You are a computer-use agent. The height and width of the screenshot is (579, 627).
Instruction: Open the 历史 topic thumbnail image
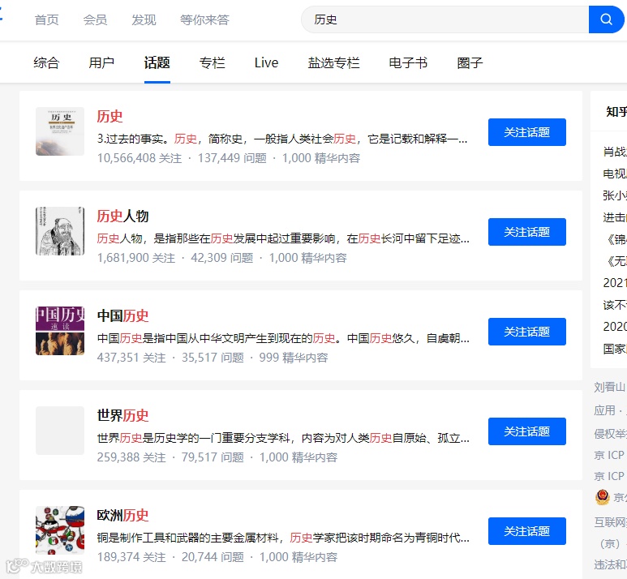[60, 131]
